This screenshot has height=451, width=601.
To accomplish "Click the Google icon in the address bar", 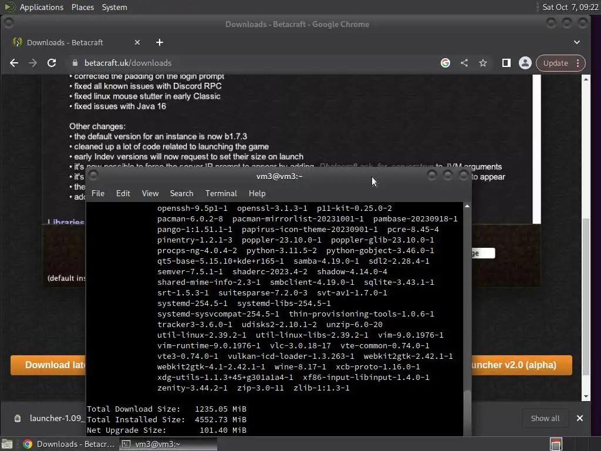I will (x=445, y=63).
